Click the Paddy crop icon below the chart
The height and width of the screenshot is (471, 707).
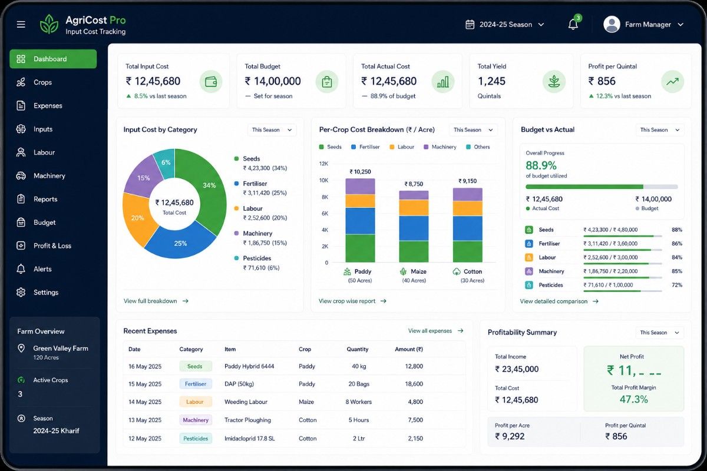click(347, 272)
